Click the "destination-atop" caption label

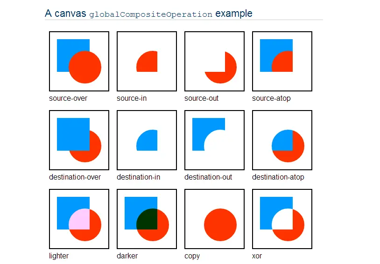click(x=278, y=177)
